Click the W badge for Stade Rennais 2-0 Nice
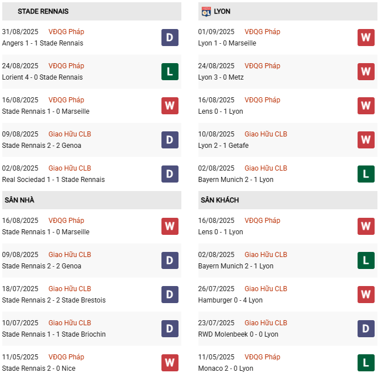382x381 pixels. tap(169, 363)
